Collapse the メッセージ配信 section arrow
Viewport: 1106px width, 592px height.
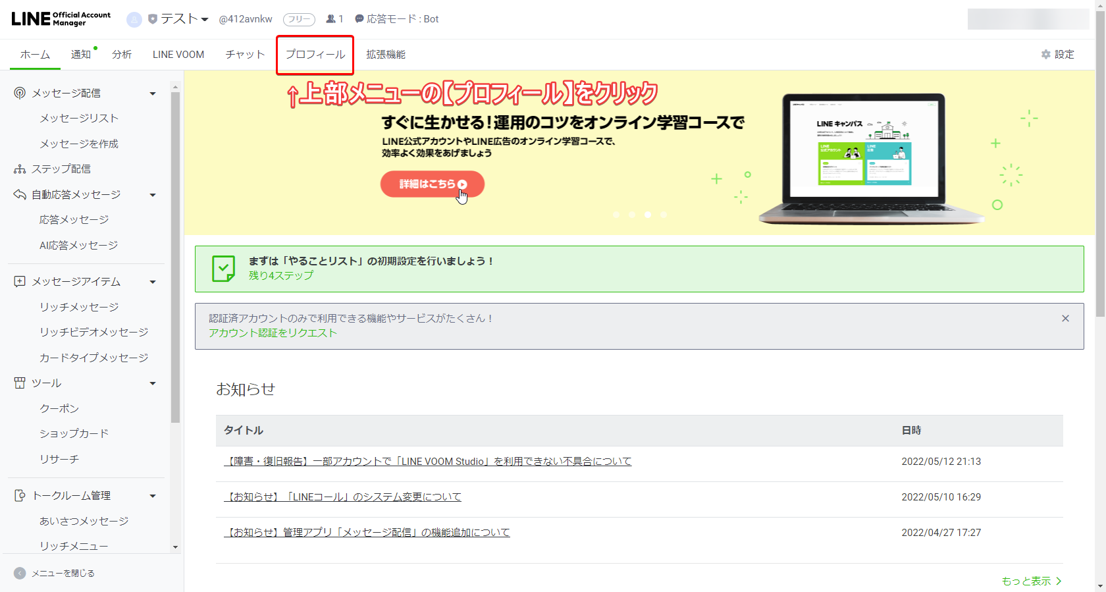(x=153, y=94)
